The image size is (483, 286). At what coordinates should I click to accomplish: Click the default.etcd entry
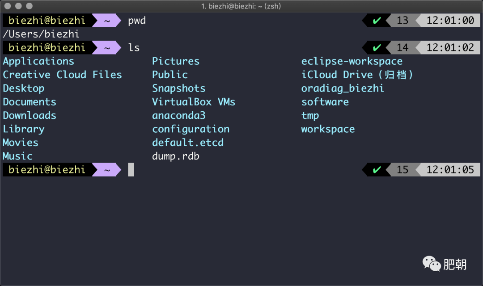(187, 143)
